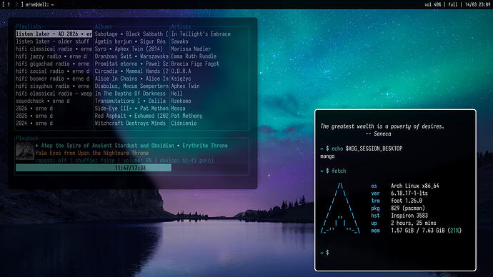Open 'hifi classical radio – weep' playlist
Viewport: 493px width, 277px height.
point(54,94)
